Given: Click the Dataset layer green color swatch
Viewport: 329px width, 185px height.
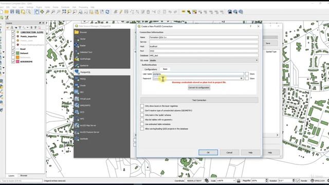Looking at the screenshot, I should click(x=17, y=53).
